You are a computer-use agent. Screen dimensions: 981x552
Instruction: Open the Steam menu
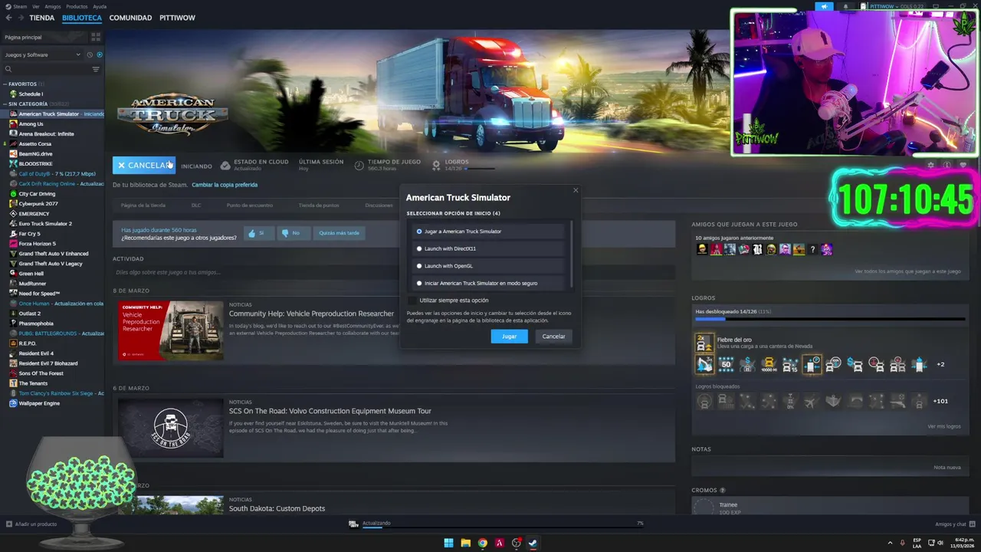click(x=19, y=6)
